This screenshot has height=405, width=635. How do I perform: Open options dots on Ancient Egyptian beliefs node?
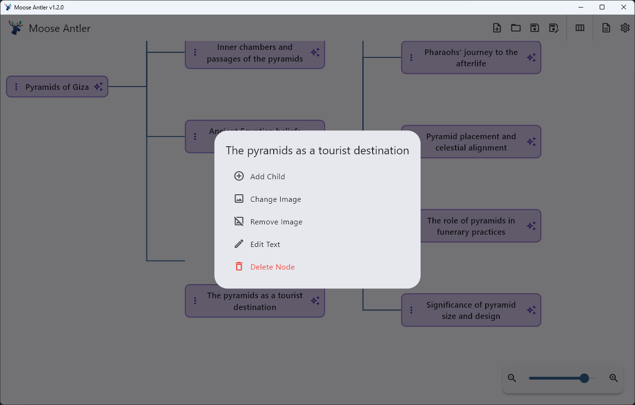click(x=195, y=136)
